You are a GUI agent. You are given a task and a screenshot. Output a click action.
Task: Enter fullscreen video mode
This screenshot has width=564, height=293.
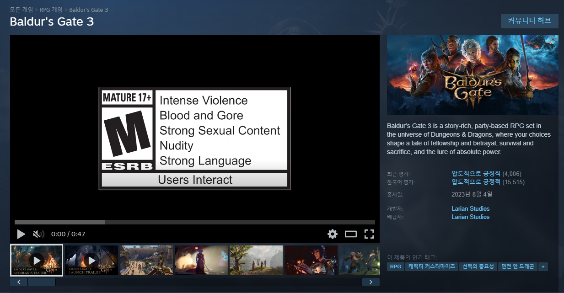pyautogui.click(x=369, y=234)
